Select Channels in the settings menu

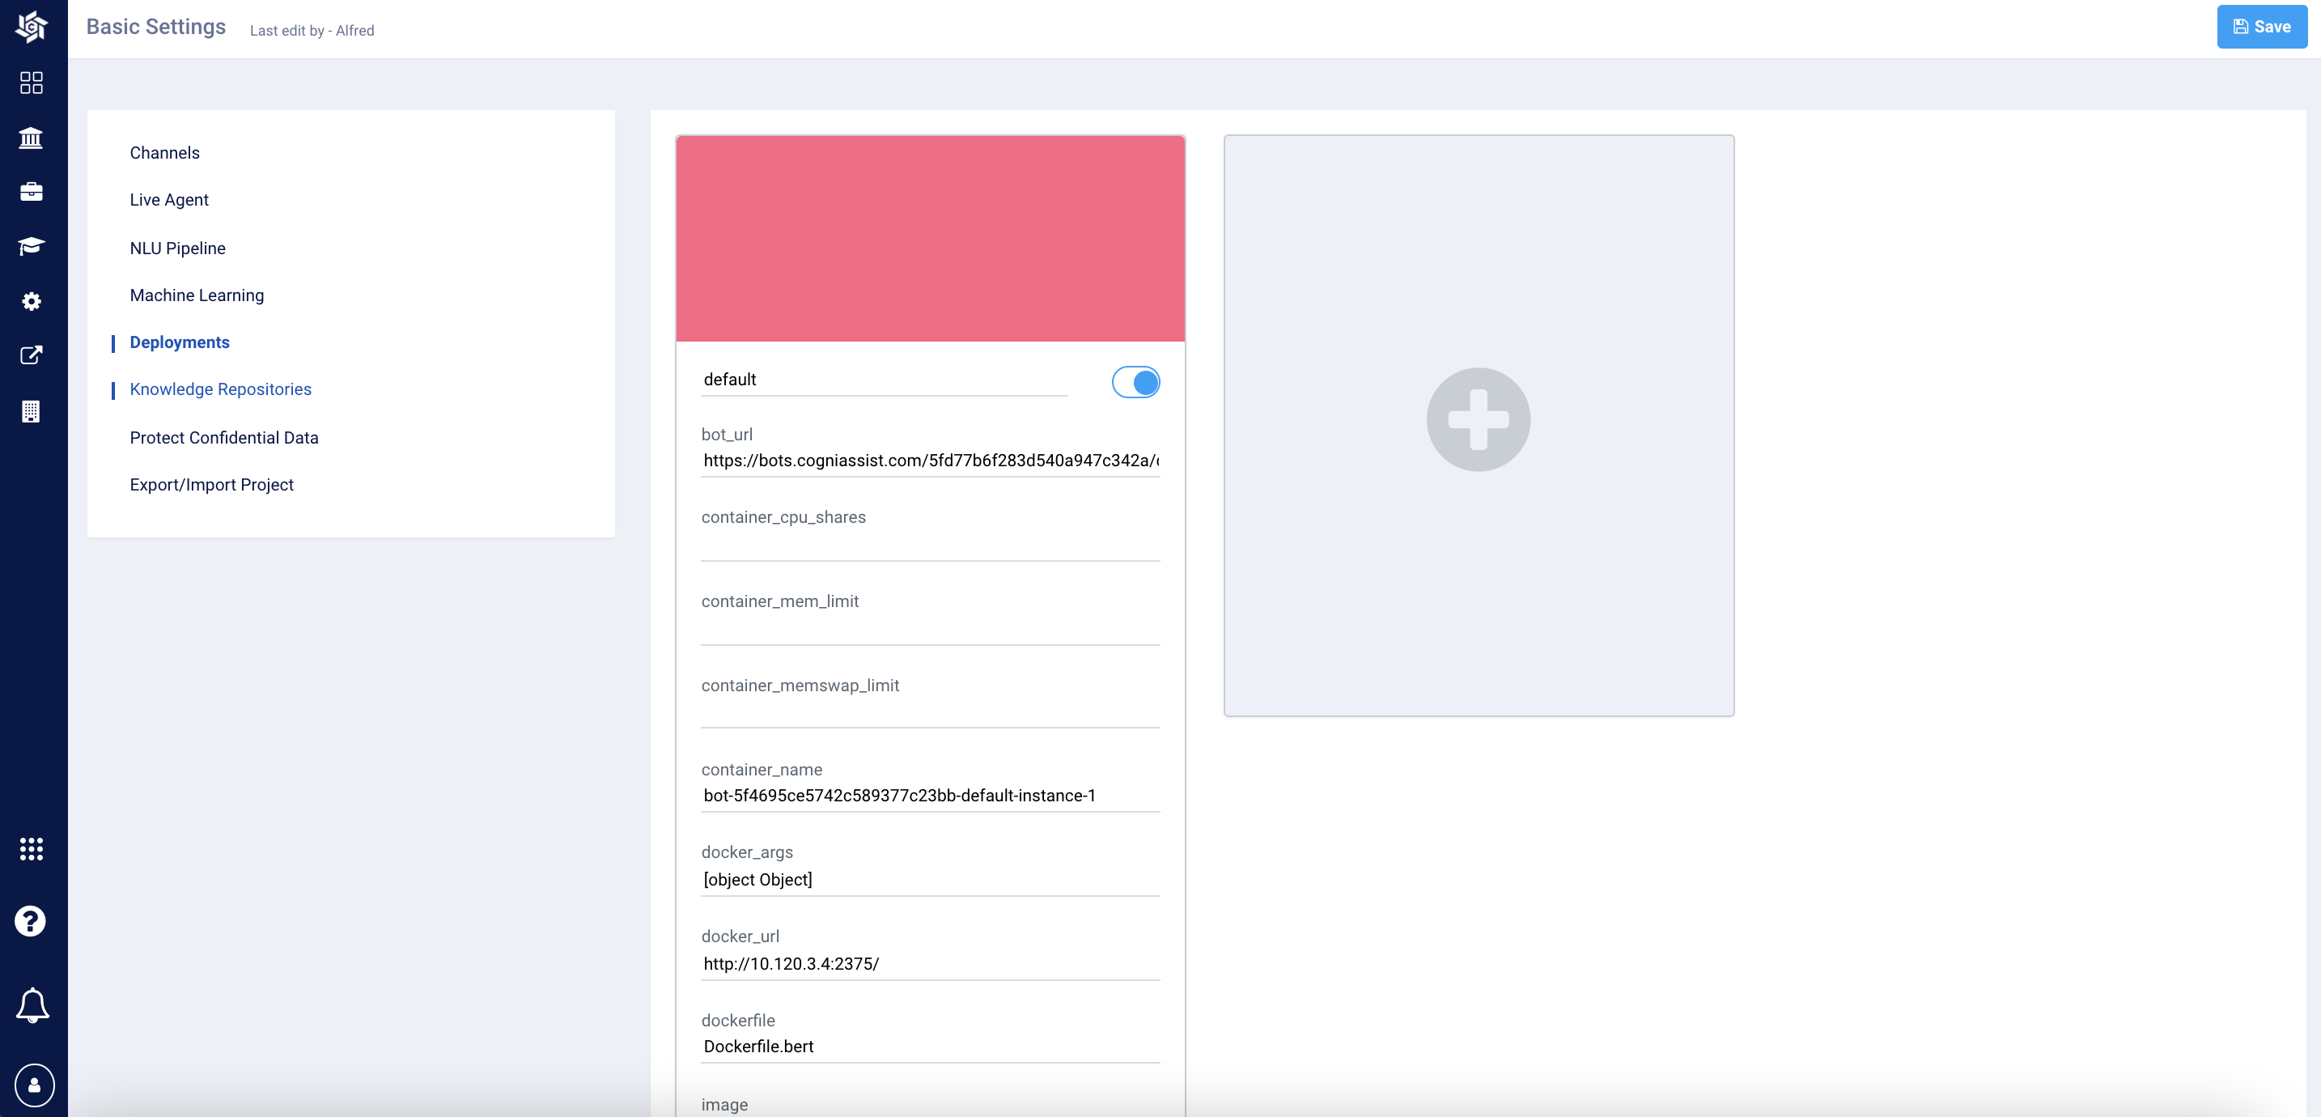pyautogui.click(x=164, y=152)
